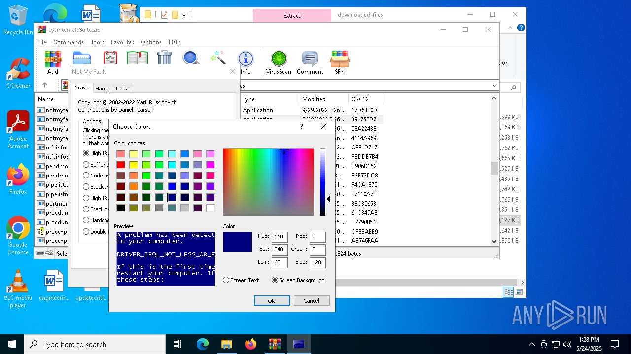The height and width of the screenshot is (354, 631).
Task: Select the Code overwrite radio option
Action: [86, 176]
